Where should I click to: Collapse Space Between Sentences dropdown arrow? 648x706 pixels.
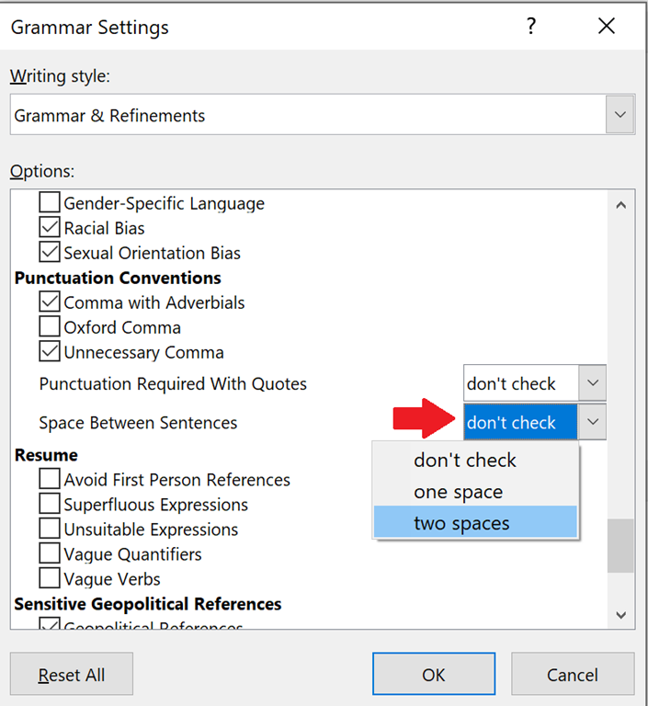point(593,423)
